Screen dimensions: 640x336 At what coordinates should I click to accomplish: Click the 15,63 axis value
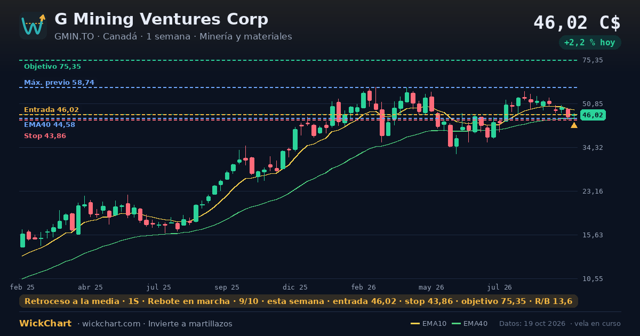tap(593, 235)
